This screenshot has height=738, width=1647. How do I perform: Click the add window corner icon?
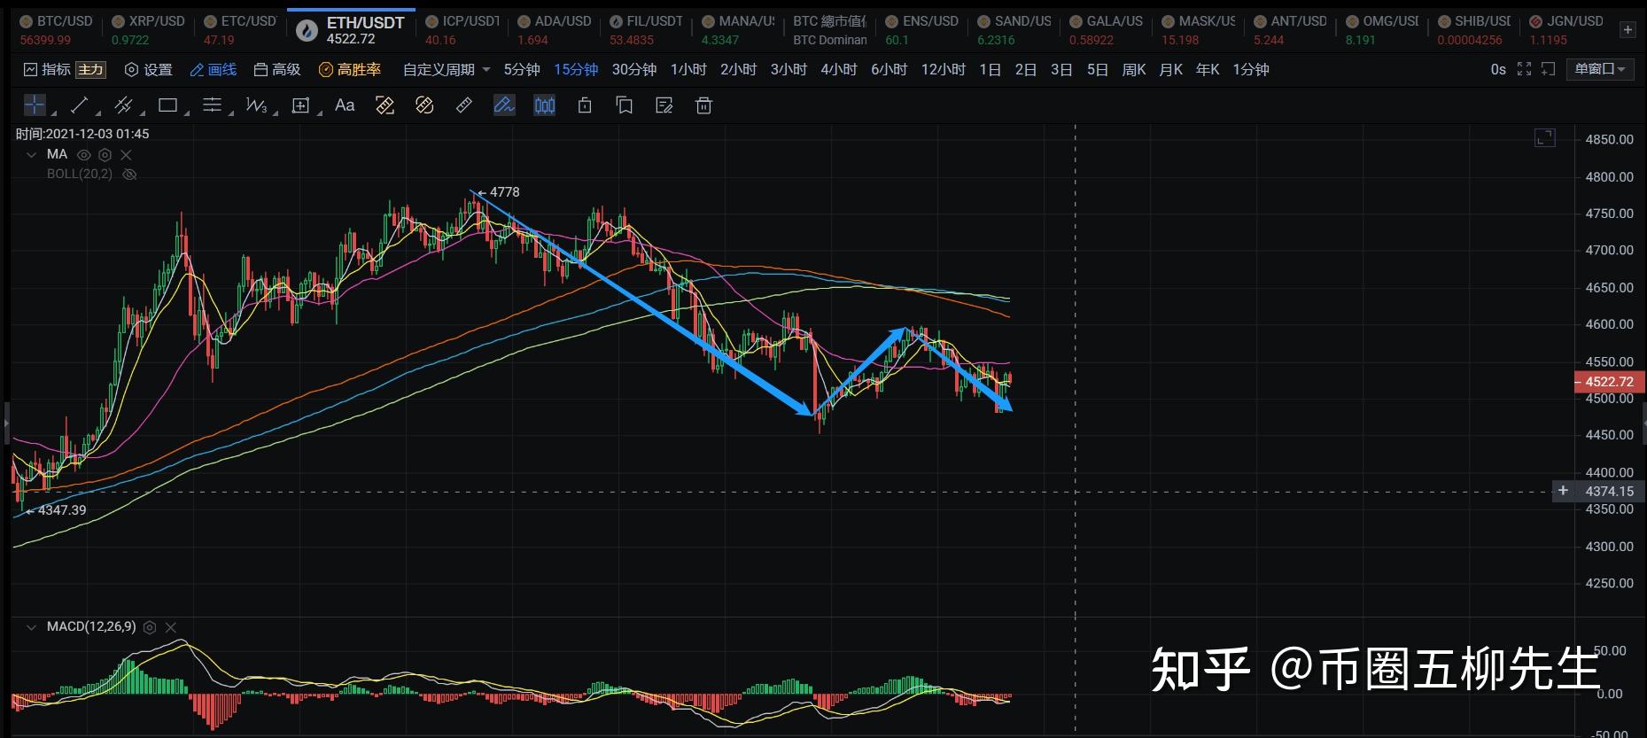coord(1549,69)
